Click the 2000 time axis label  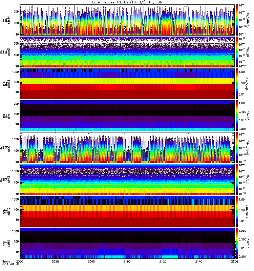click(20, 262)
